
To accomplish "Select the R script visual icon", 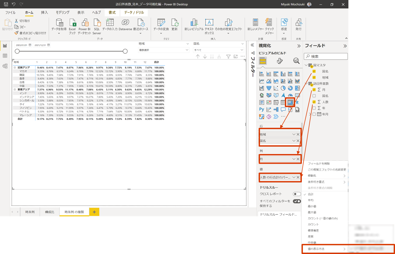I will pyautogui.click(x=297, y=103).
